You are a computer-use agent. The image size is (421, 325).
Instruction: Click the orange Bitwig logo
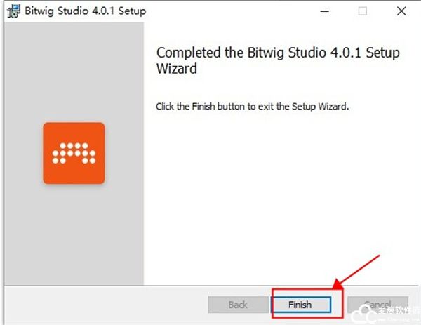74,153
